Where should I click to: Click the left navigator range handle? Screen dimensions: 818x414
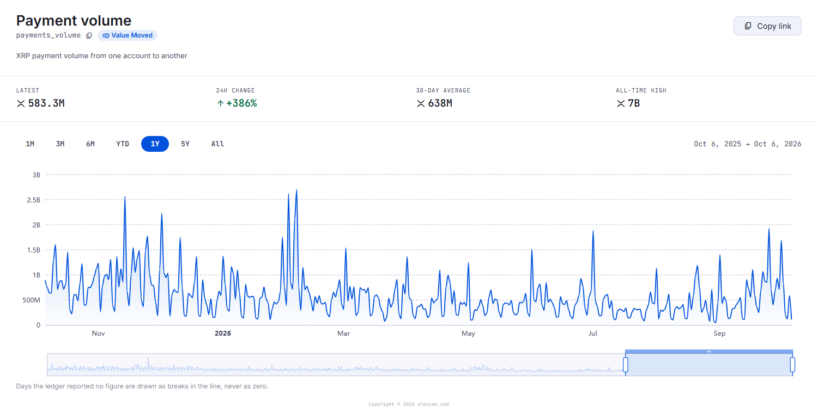coord(626,364)
